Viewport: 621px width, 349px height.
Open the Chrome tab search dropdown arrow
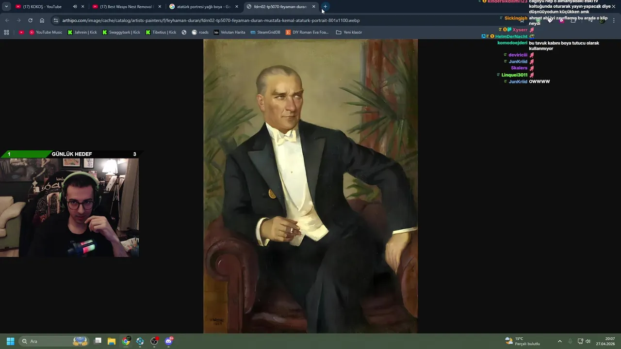(6, 7)
